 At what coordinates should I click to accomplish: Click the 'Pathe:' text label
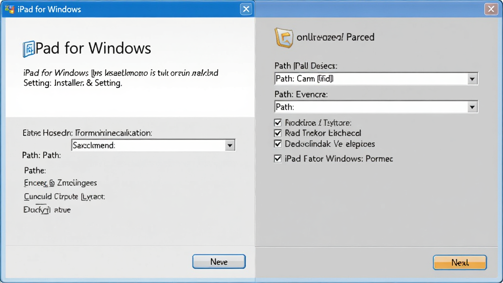click(x=35, y=170)
